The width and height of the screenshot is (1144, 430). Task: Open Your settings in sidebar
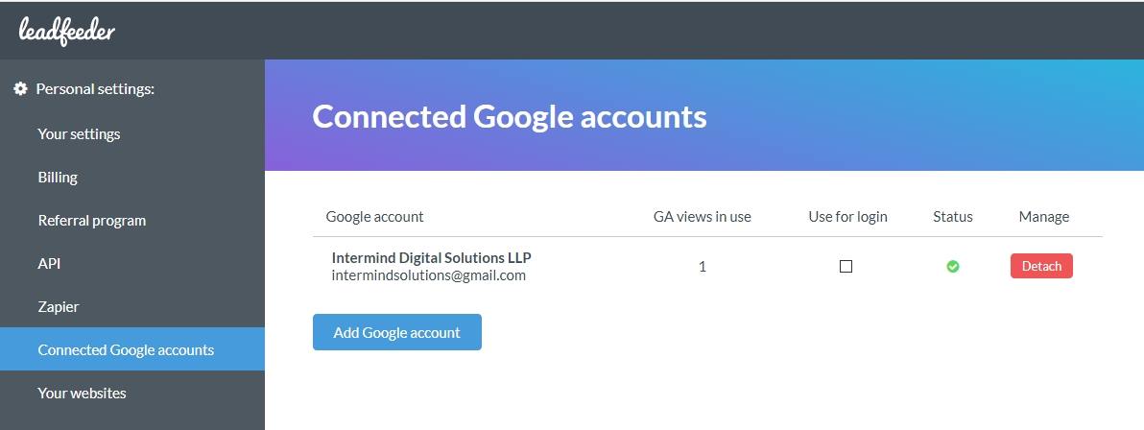click(79, 134)
